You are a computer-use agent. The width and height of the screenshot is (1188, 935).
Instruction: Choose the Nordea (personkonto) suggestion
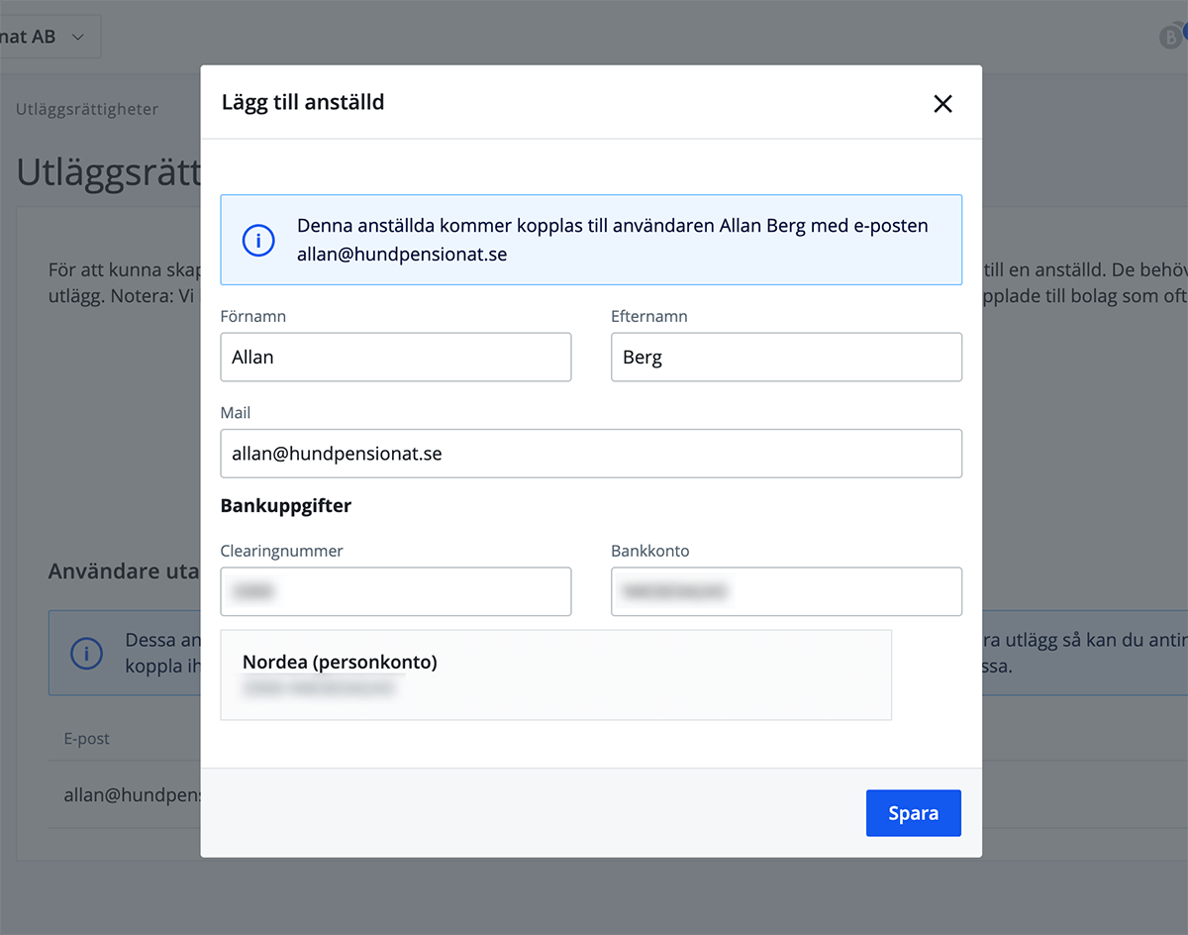555,675
